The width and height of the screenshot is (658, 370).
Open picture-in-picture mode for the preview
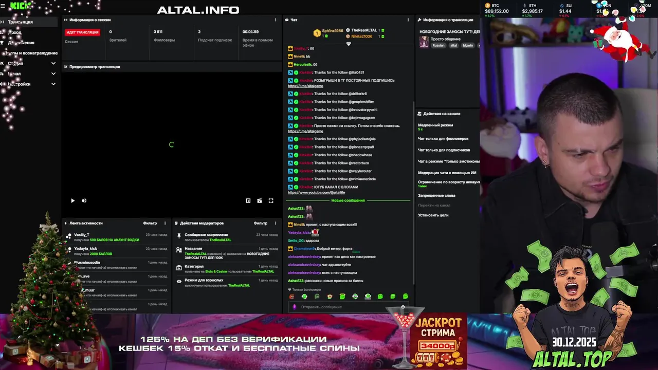click(248, 201)
